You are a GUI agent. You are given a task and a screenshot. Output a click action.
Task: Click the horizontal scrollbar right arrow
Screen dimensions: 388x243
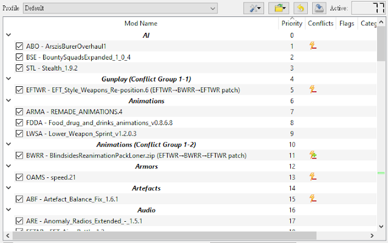tap(372, 236)
